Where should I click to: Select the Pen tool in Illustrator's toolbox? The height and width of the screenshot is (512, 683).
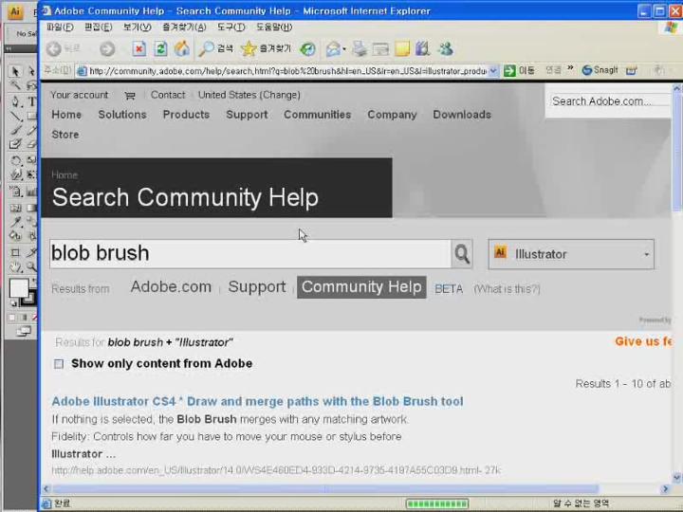pyautogui.click(x=15, y=101)
